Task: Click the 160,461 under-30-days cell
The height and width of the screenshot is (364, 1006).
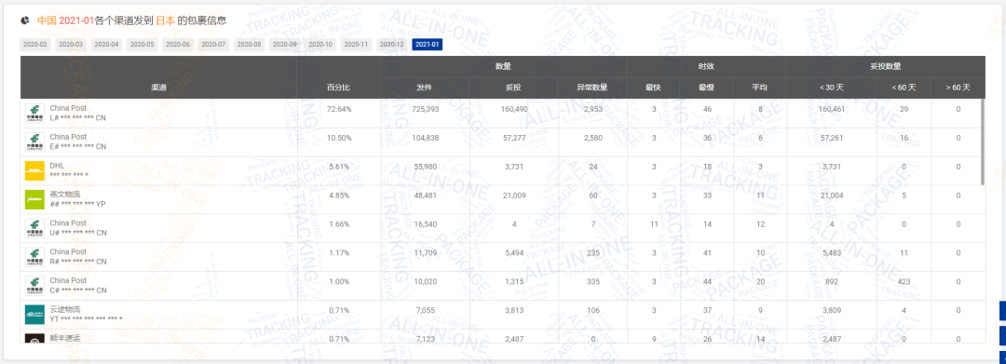Action: 831,109
